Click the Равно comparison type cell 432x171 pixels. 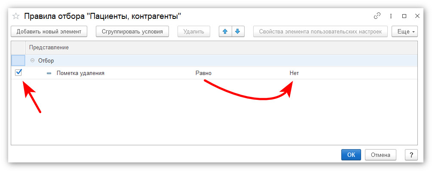204,73
